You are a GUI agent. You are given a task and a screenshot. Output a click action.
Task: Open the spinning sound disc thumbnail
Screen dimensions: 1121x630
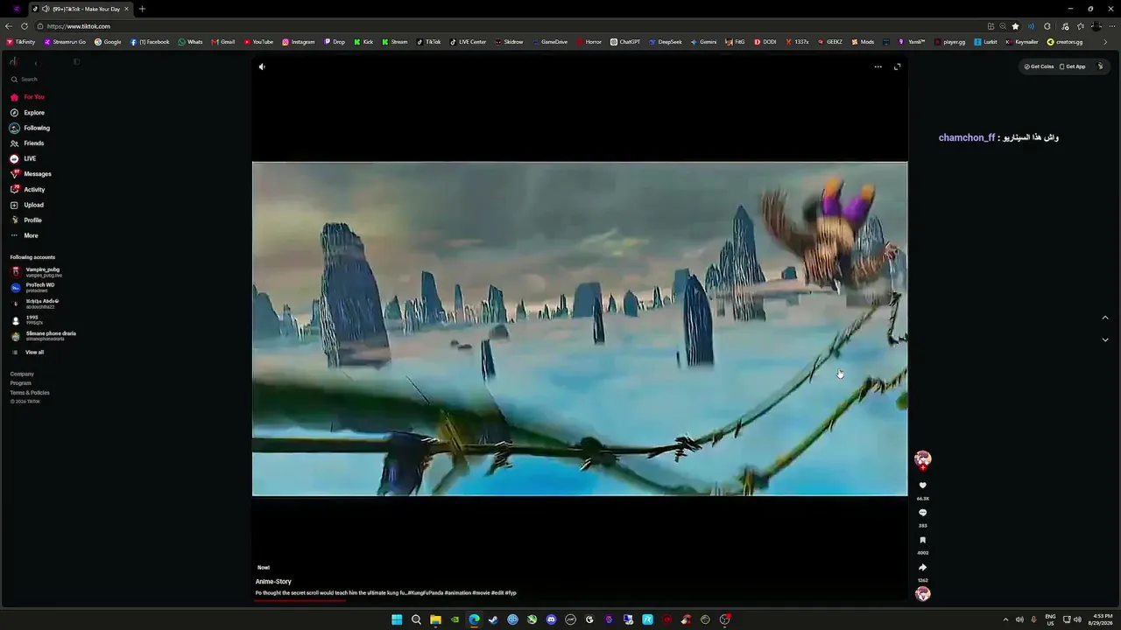(922, 594)
